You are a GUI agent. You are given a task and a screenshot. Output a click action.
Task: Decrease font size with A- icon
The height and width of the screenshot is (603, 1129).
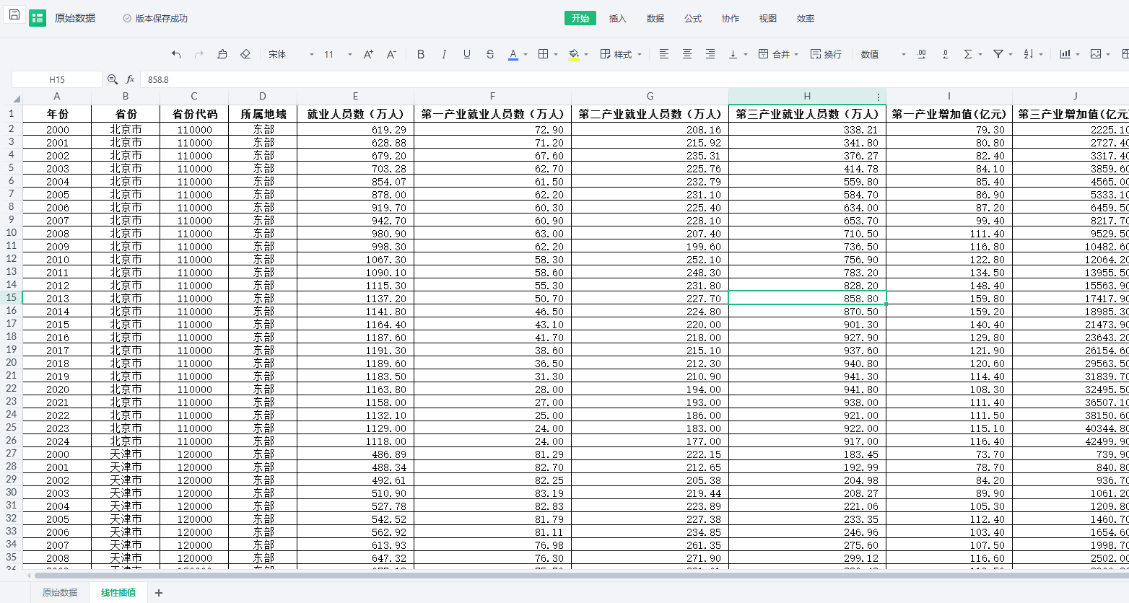click(x=391, y=54)
